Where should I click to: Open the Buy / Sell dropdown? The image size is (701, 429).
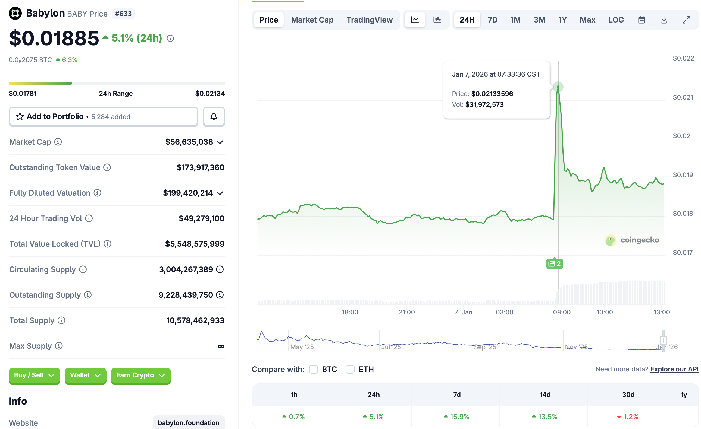[35, 375]
